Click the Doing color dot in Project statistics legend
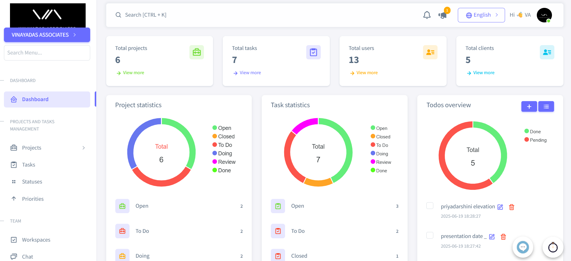Screen dimensions: 571x261 (215, 153)
